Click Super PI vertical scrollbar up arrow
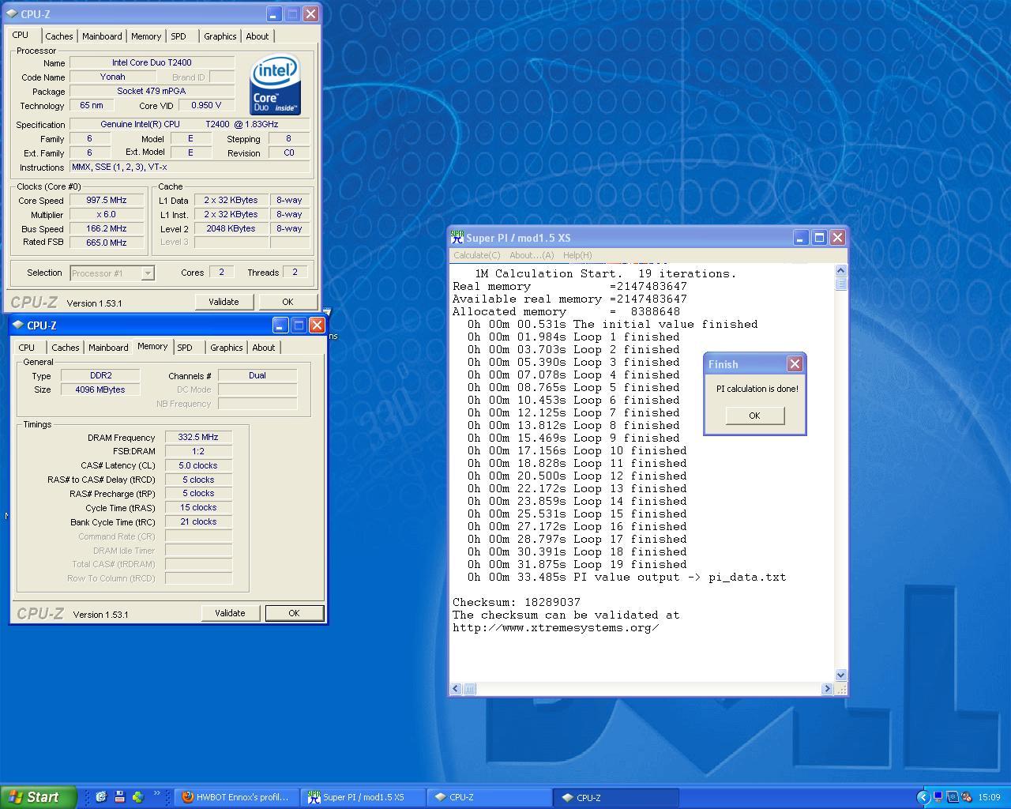Screen dimensions: 1011x809 coord(840,271)
